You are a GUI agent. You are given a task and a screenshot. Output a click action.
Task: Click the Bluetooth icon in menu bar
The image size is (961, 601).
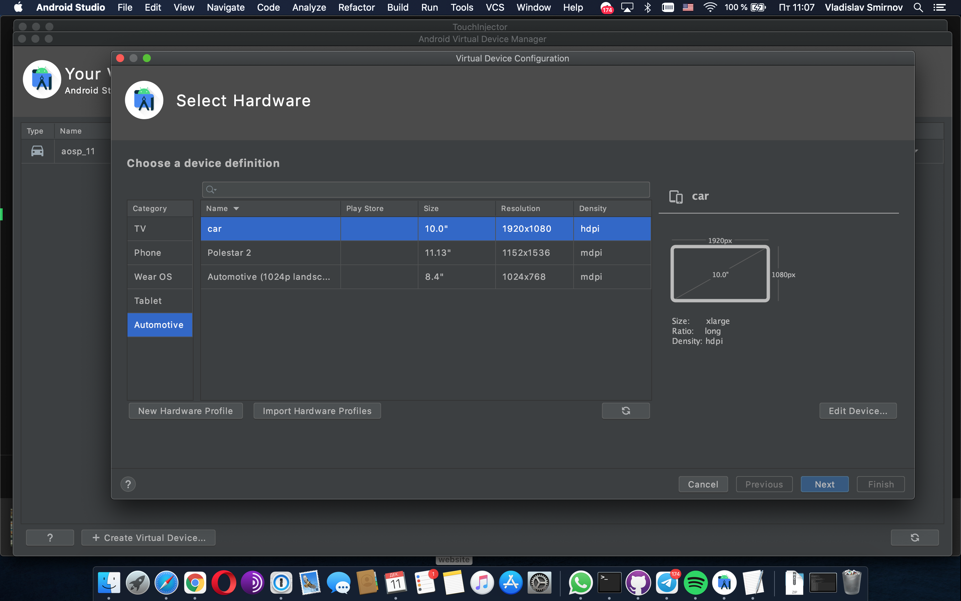click(x=648, y=7)
